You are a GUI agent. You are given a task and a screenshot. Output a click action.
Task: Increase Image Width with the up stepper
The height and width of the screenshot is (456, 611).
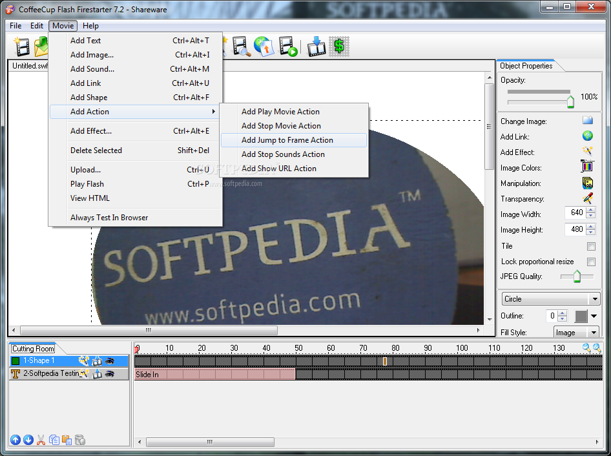(591, 210)
